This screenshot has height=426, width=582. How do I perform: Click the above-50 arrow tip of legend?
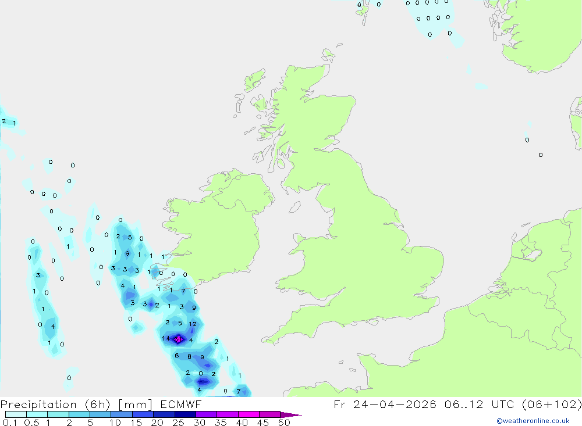(x=291, y=415)
